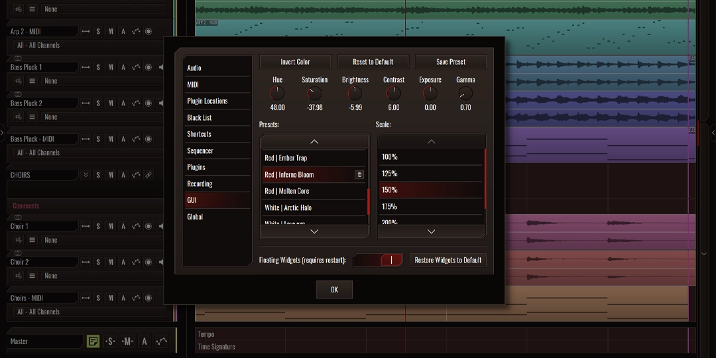
Task: Open the MIDI settings tab
Action: click(x=217, y=84)
